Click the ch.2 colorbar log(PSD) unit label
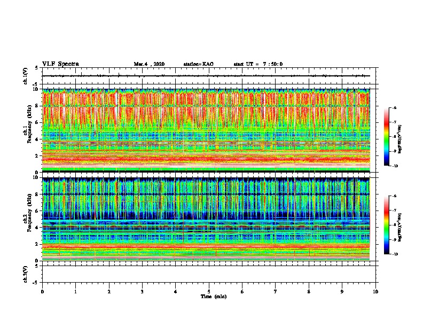 click(x=400, y=227)
